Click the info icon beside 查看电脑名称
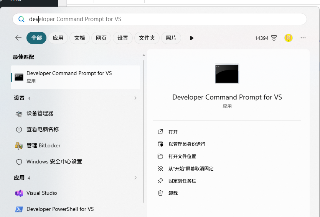The image size is (320, 217). click(19, 130)
